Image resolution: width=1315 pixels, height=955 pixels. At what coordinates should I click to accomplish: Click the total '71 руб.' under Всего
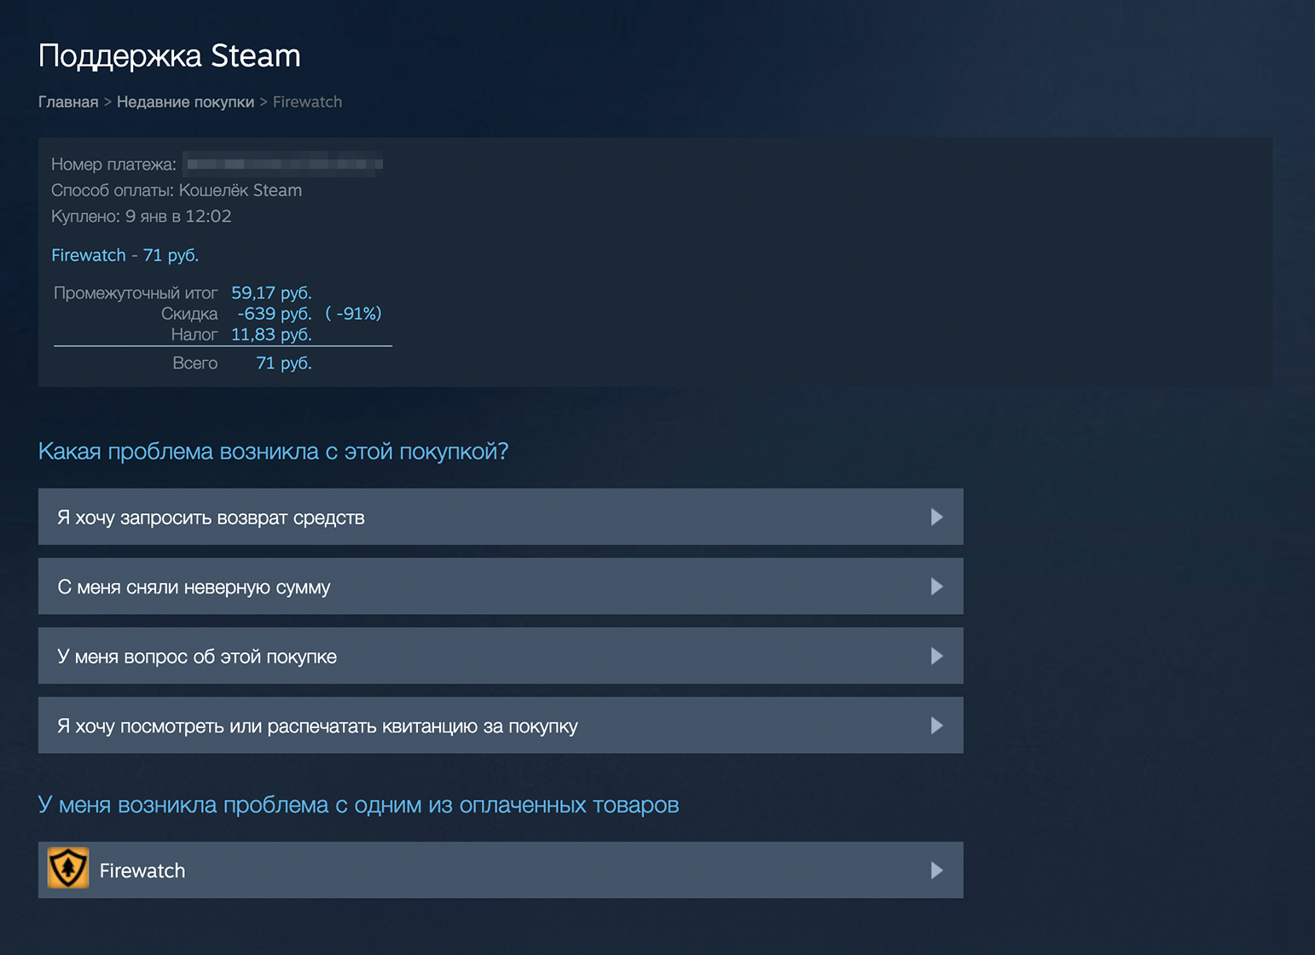[284, 363]
